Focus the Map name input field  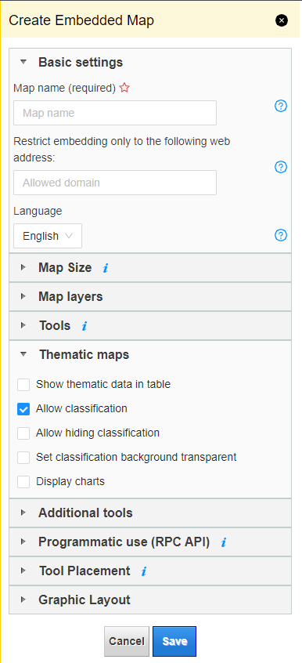coord(115,113)
